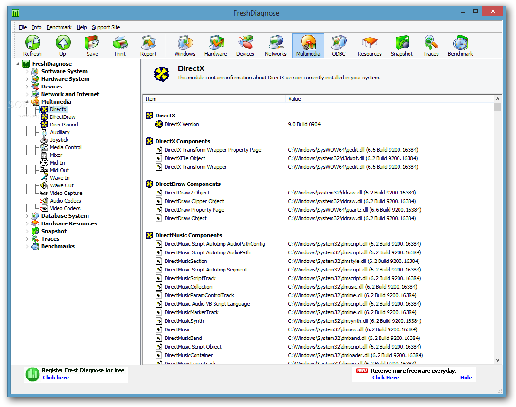The image size is (516, 407).
Task: Select Video Capture tree item
Action: [66, 193]
